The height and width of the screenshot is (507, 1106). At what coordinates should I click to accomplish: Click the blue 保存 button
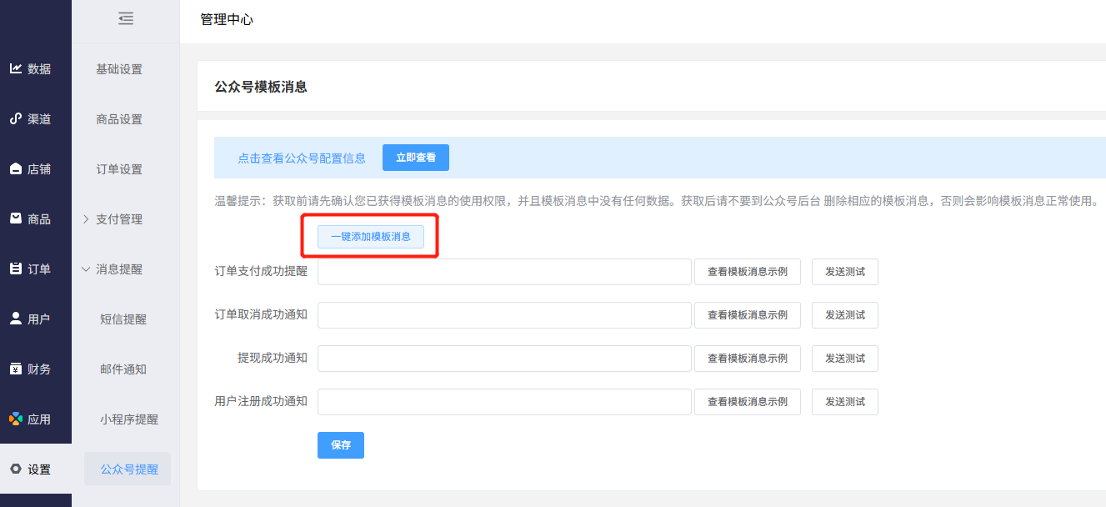341,445
